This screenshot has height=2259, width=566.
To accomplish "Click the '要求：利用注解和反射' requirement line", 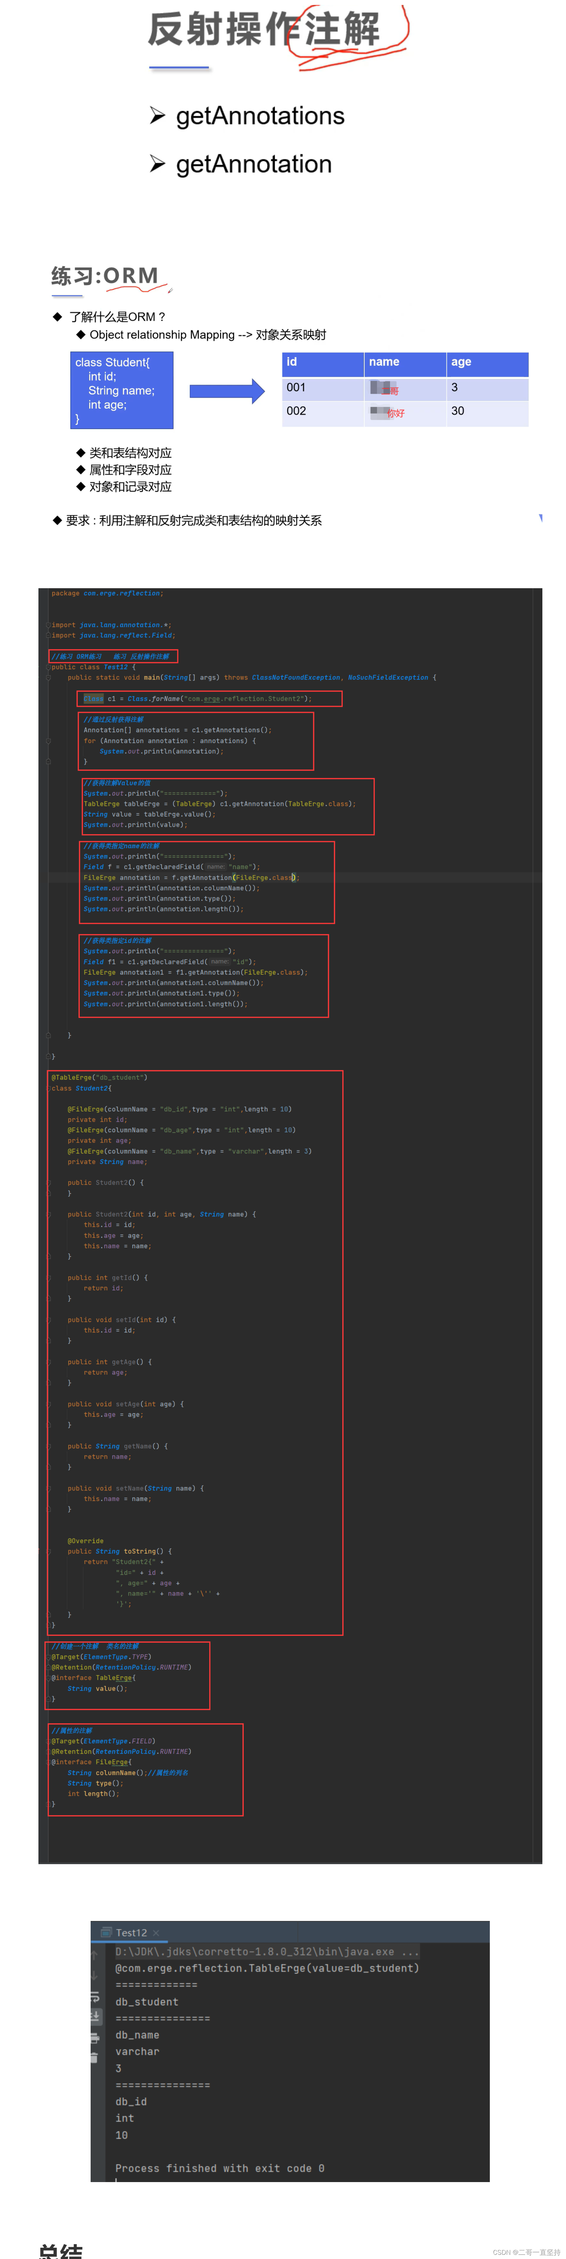I will [x=194, y=521].
